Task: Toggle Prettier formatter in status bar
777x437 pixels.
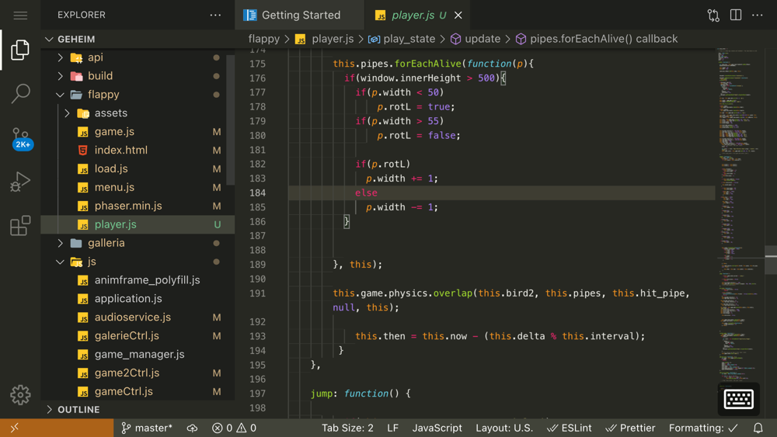Action: point(631,428)
